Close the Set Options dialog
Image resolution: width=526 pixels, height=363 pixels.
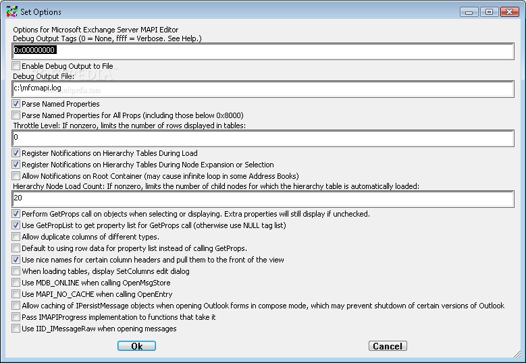tap(510, 11)
